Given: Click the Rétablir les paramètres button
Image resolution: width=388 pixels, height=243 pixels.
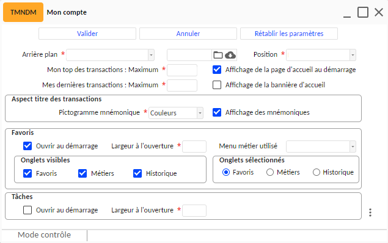Looking at the screenshot, I should pyautogui.click(x=289, y=34).
